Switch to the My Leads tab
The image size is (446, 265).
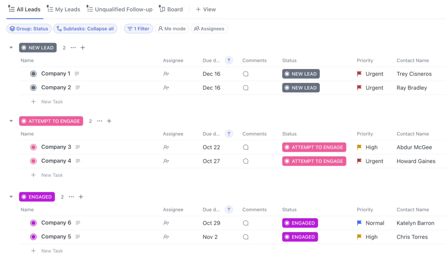pos(63,9)
